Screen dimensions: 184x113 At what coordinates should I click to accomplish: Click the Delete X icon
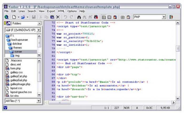tap(58, 17)
